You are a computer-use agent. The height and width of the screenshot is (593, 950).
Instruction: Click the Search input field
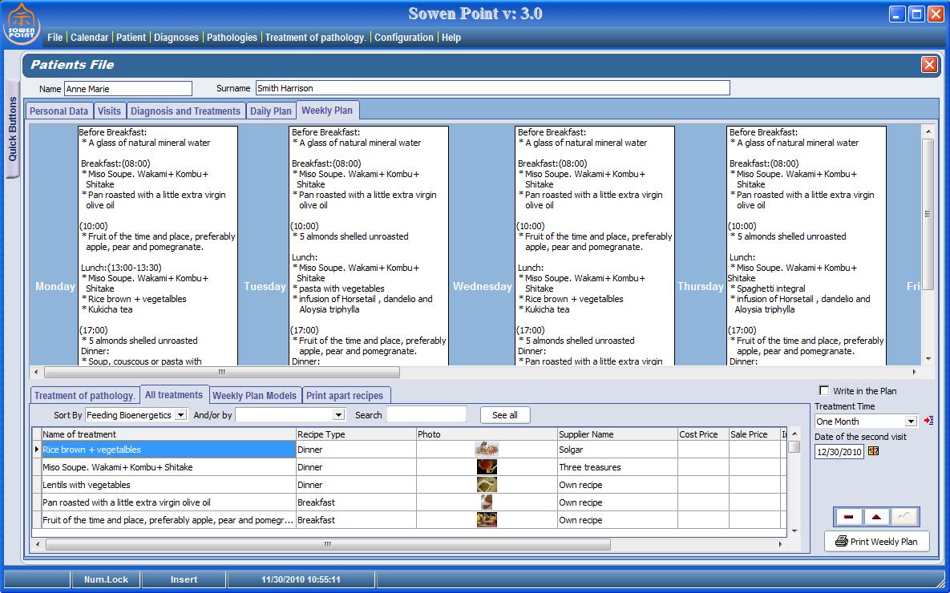[x=426, y=415]
